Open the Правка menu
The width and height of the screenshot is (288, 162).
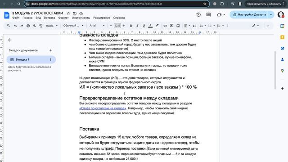tap(27, 18)
